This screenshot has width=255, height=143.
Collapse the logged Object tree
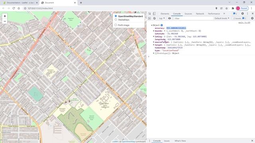[x=151, y=25]
